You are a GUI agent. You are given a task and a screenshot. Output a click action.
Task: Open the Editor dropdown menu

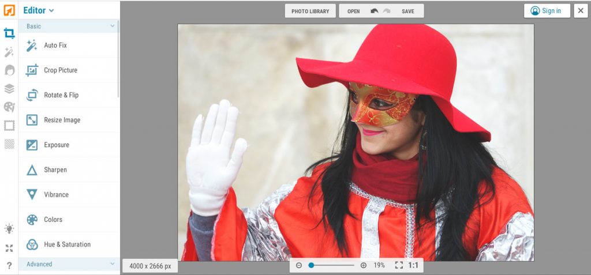pos(39,10)
